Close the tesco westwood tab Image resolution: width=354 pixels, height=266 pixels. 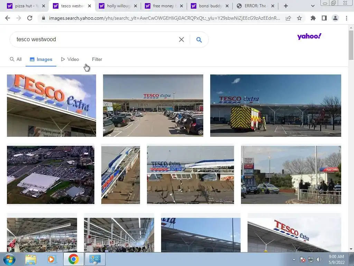[x=90, y=6]
